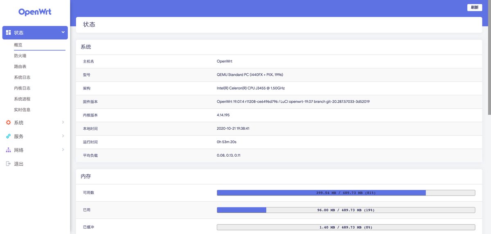Screen dimensions: 491x234
Task: Expand the 服务 sidebar menu arrow
Action: pyautogui.click(x=63, y=136)
